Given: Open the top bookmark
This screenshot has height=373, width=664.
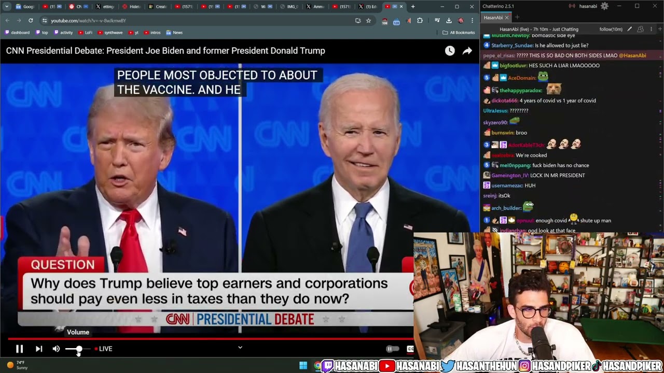Looking at the screenshot, I should pos(42,32).
